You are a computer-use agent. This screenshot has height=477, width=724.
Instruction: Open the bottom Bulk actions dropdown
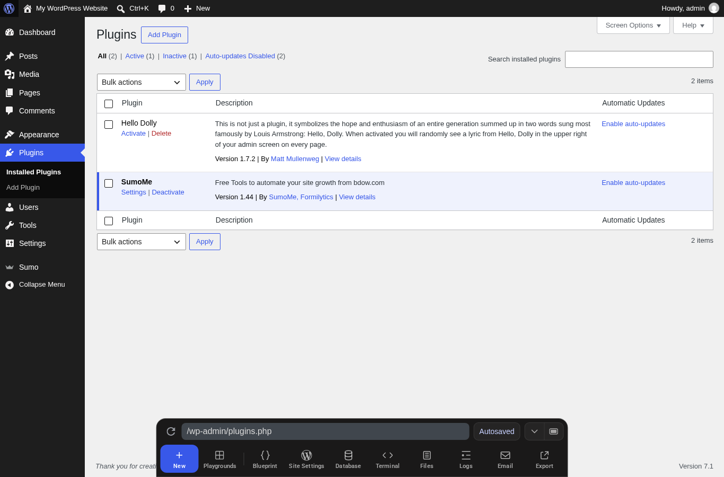(142, 242)
